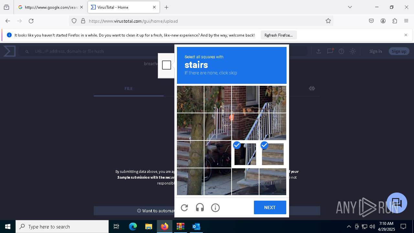Image resolution: width=414 pixels, height=233 pixels.
Task: Open Windows notification center
Action: (403, 227)
